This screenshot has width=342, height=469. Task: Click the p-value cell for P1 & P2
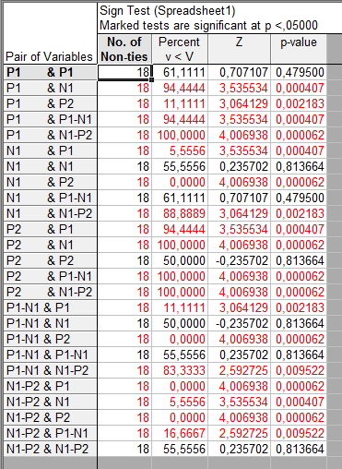[299, 103]
